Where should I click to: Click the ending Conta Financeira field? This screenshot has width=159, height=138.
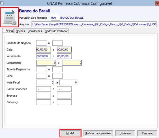(x=64, y=89)
